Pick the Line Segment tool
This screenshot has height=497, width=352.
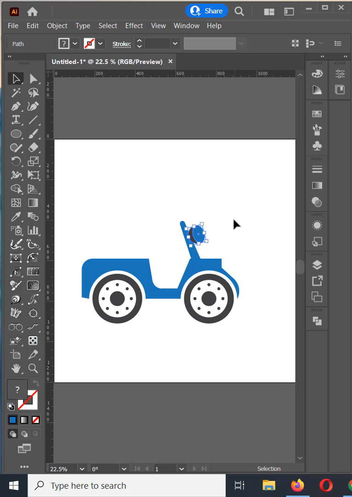coord(33,120)
